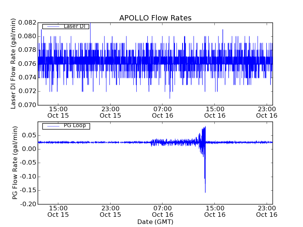
Task: Click "07:00 Oct 16" under the Laser DI plot
Action: [x=162, y=112]
